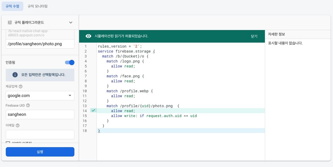Click the line match /b/{bucket}/o {

125,56
